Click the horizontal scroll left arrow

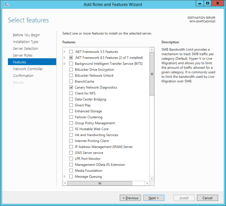click(65, 183)
